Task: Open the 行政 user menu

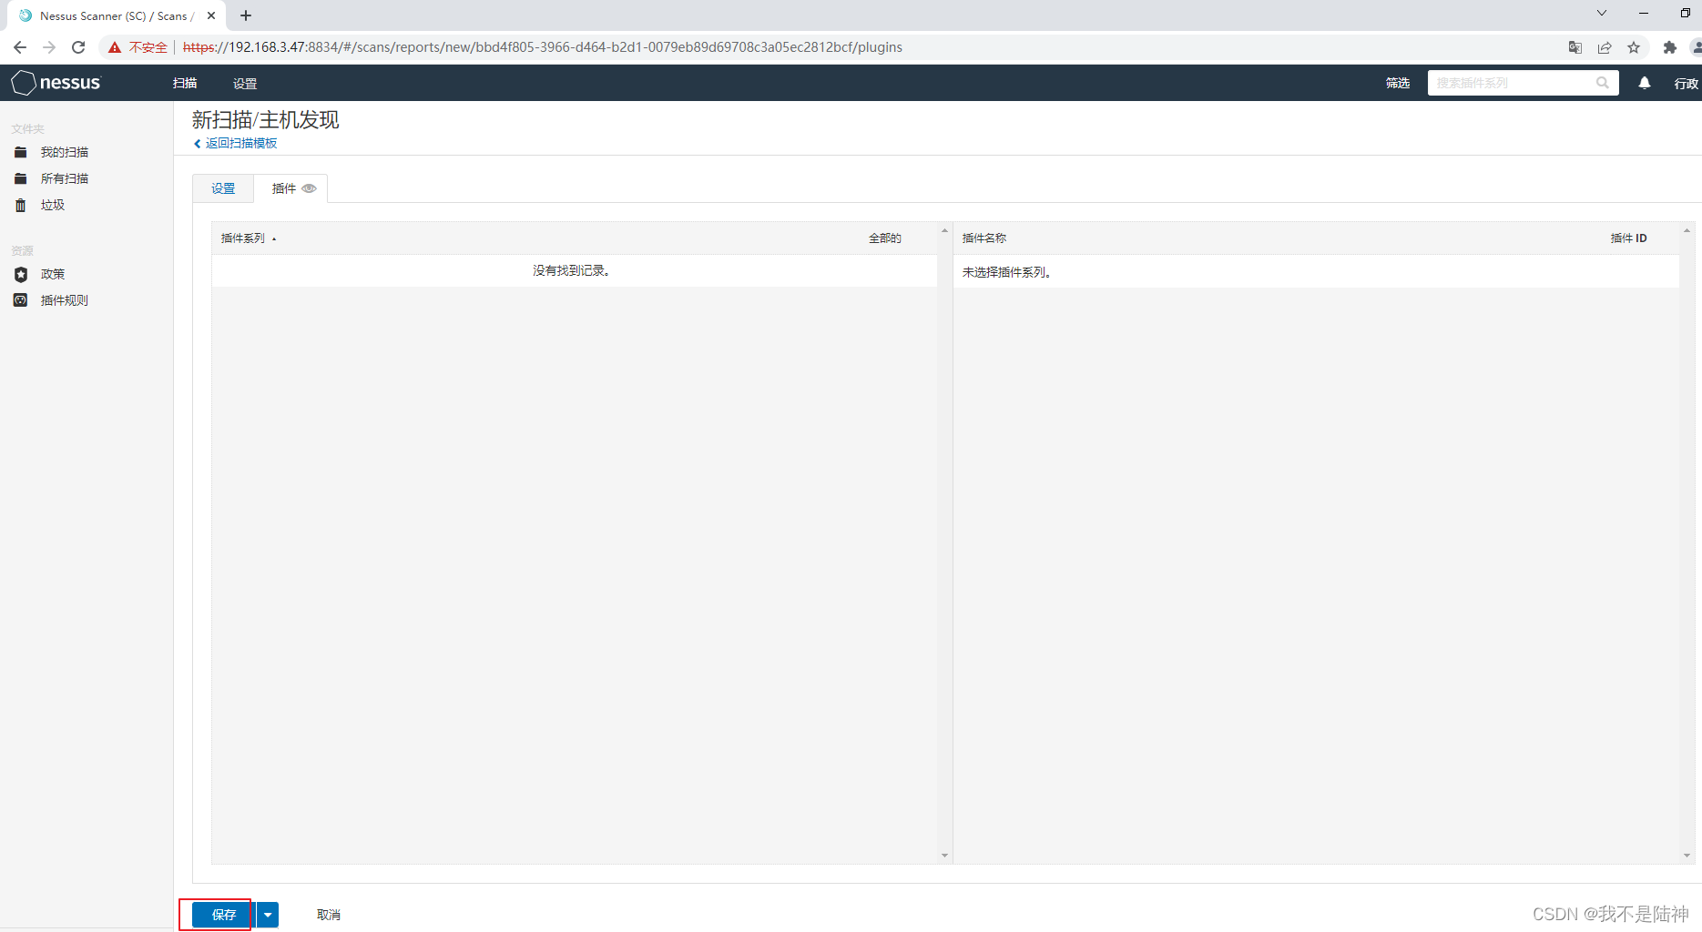Action: 1686,83
